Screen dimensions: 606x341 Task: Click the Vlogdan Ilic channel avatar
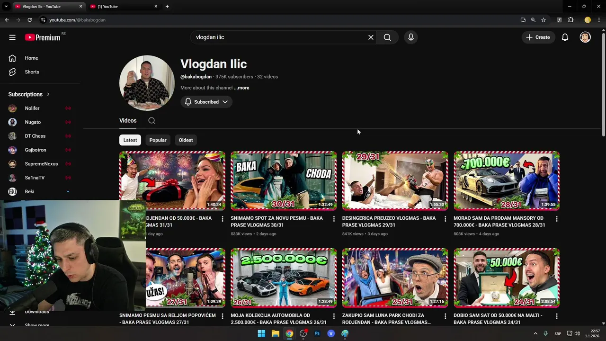pyautogui.click(x=147, y=83)
